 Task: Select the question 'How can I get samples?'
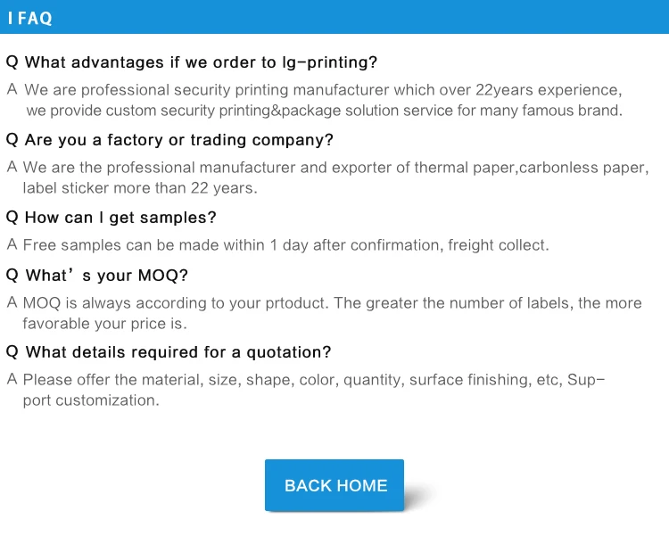pos(120,218)
